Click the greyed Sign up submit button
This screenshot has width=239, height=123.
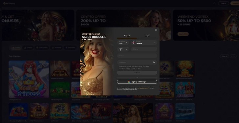pos(137,73)
